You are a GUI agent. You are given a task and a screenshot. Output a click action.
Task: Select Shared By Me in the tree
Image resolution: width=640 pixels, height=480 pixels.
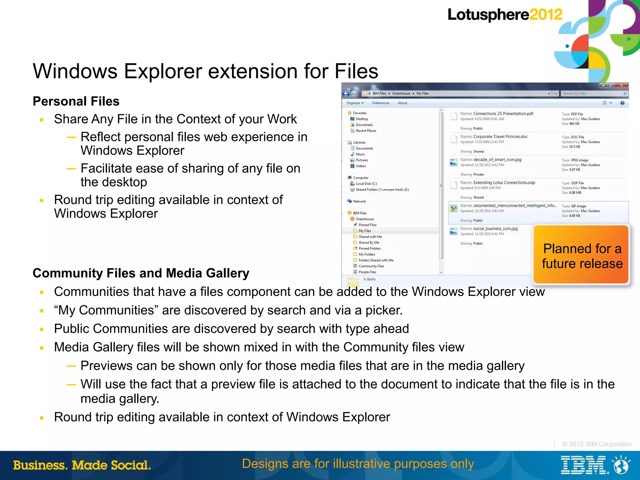click(369, 243)
